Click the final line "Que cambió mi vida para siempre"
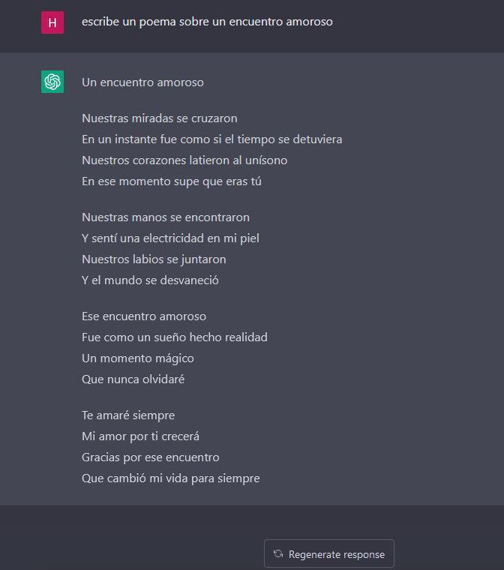Screen dimensions: 504x570 click(171, 478)
